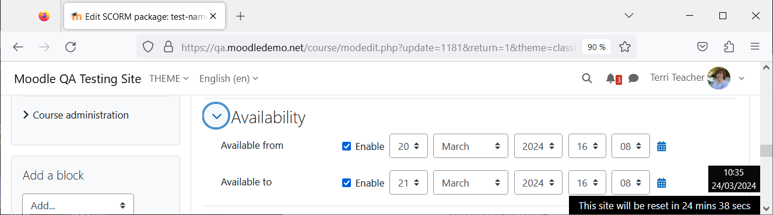
Task: Open the messaging speech bubble icon
Action: tap(633, 78)
